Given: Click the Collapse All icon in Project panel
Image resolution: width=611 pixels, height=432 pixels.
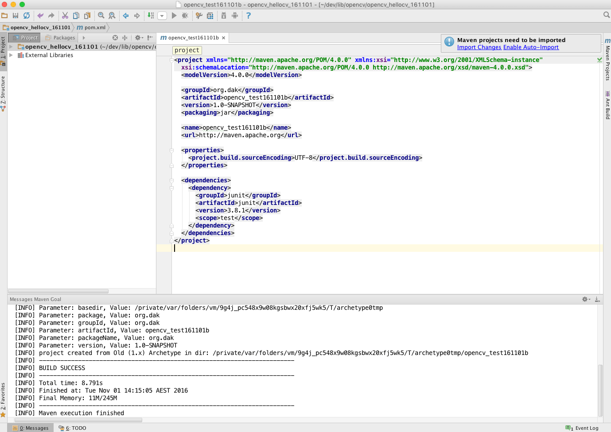Looking at the screenshot, I should tap(125, 38).
